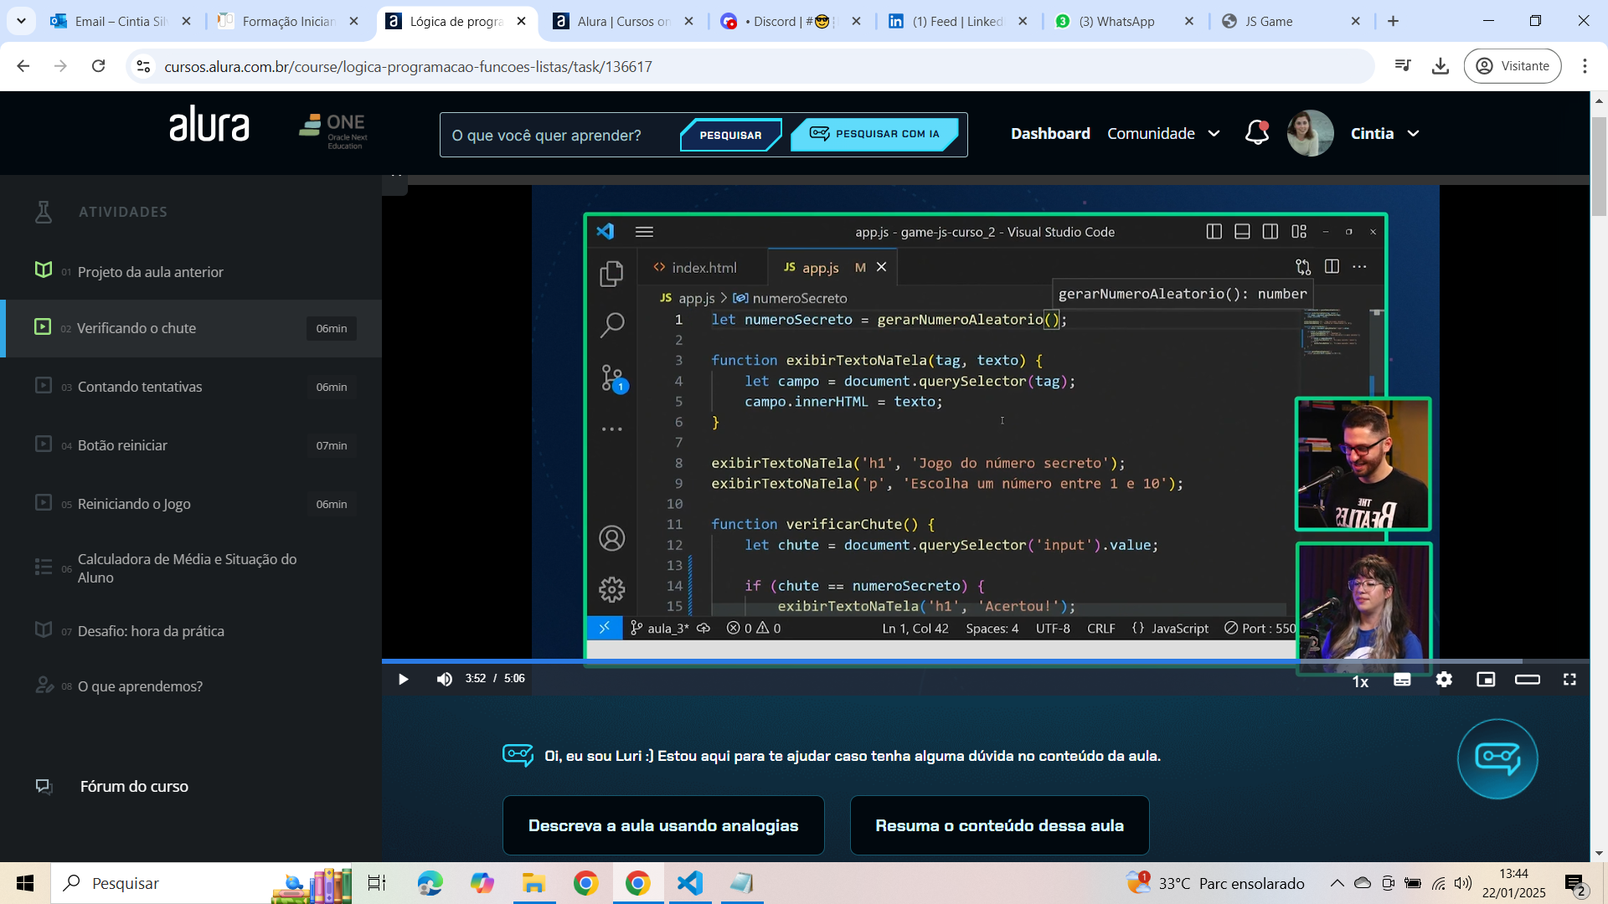Seek on the video progress bar
1608x904 pixels.
pyautogui.click(x=986, y=661)
